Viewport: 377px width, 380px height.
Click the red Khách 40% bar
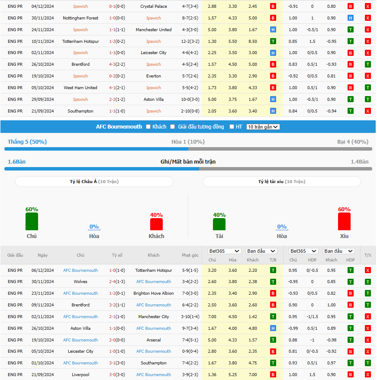point(156,224)
